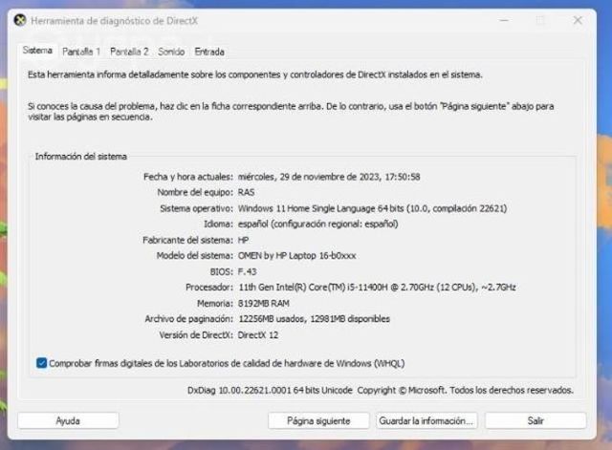The height and width of the screenshot is (450, 612).
Task: Select the DirectX 12 version value
Action: (x=258, y=335)
